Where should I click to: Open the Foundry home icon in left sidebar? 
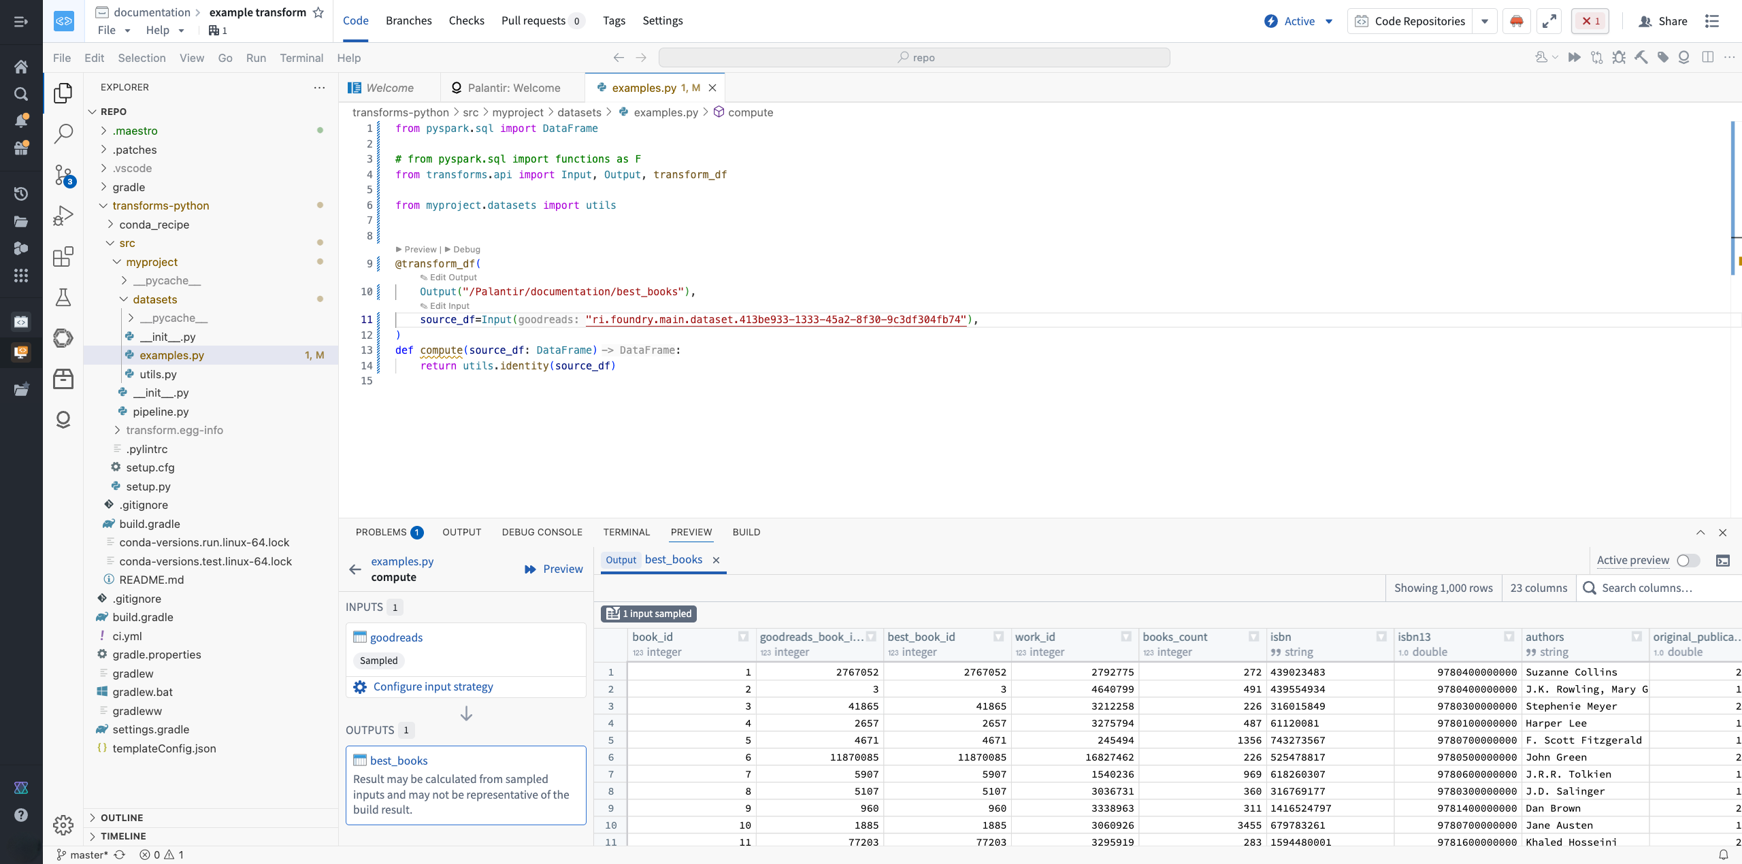click(x=21, y=66)
